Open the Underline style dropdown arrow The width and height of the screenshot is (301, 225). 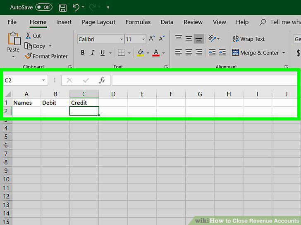110,53
